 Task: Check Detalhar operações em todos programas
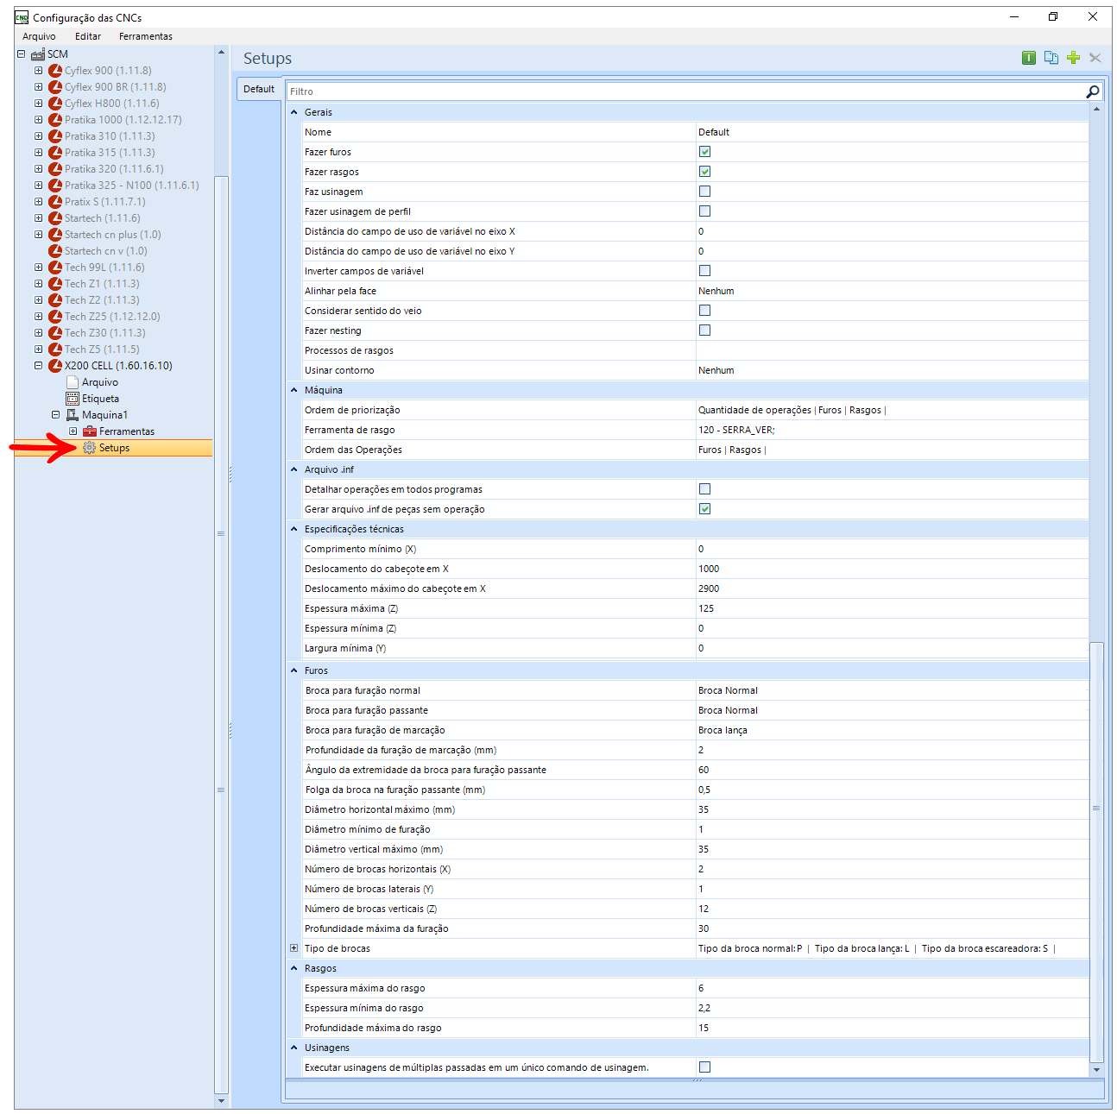pos(704,489)
